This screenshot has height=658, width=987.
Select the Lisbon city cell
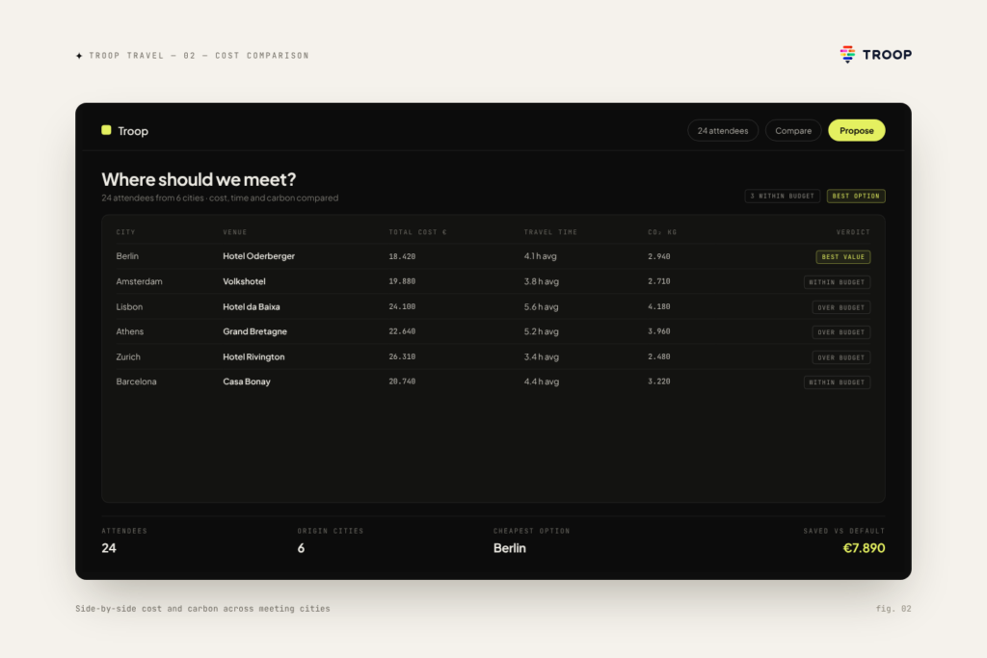(129, 307)
